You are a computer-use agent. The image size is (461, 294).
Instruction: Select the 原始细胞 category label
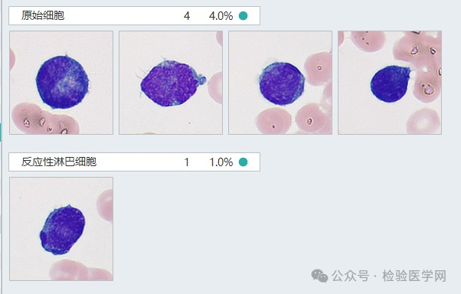(x=43, y=15)
